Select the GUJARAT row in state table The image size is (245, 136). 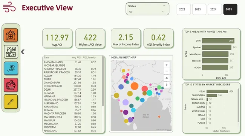coord(70,93)
